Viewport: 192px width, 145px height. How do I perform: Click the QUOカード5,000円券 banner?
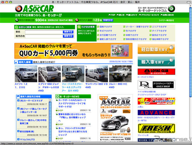click(x=73, y=51)
